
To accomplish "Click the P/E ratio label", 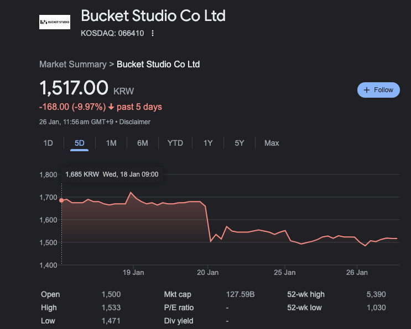I will [x=179, y=307].
